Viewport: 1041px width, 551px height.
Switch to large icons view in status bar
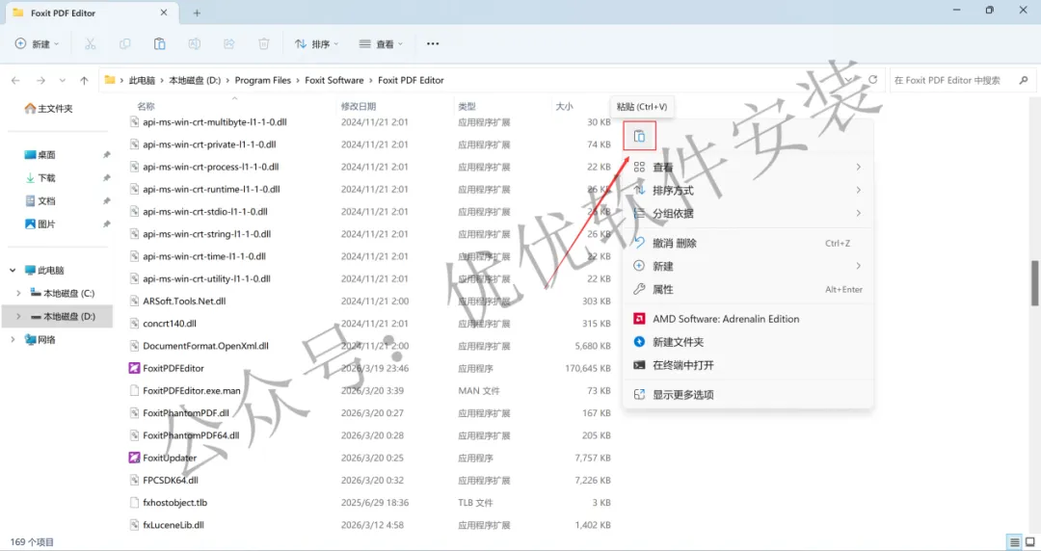(1029, 541)
